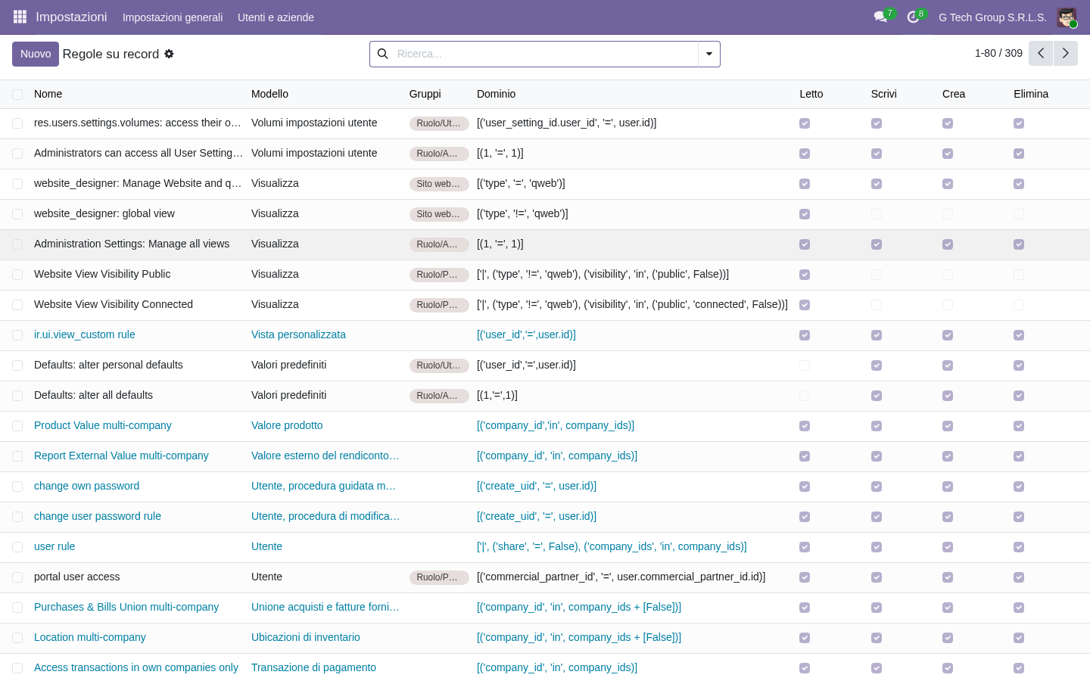Click Valore prodotto model cell

point(287,425)
